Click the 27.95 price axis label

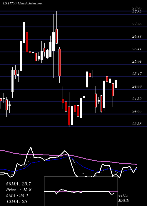137,9
